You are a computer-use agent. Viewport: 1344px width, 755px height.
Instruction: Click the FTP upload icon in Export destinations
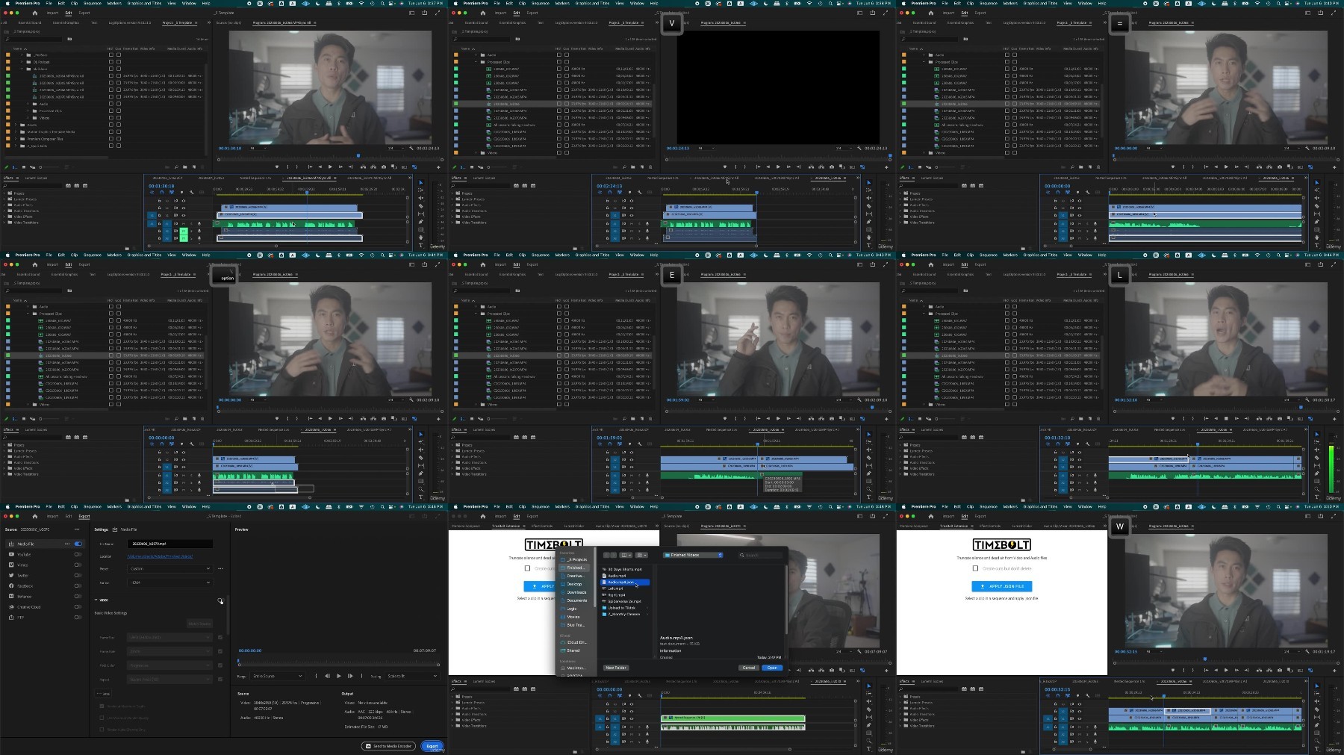coord(11,618)
